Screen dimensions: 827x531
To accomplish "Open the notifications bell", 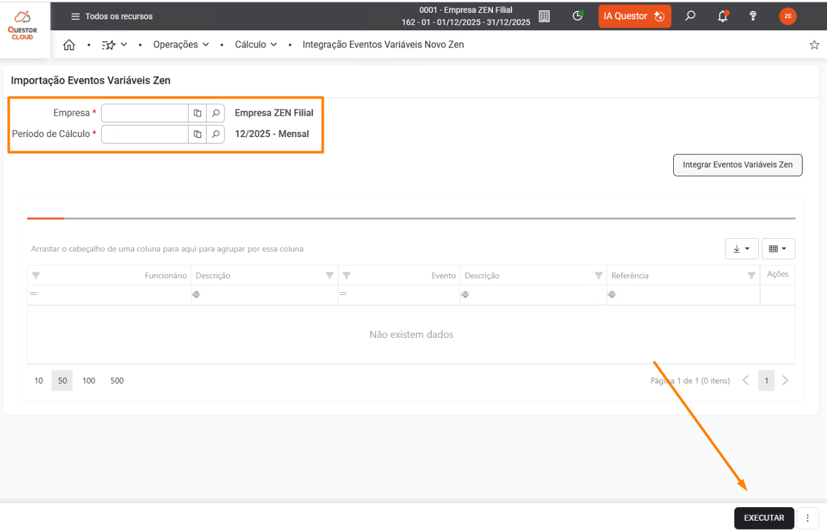I will pyautogui.click(x=723, y=16).
